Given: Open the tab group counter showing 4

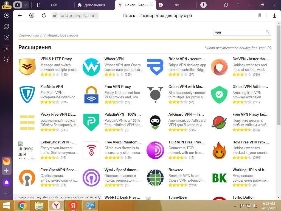Looking at the screenshot, I should pos(18,5).
